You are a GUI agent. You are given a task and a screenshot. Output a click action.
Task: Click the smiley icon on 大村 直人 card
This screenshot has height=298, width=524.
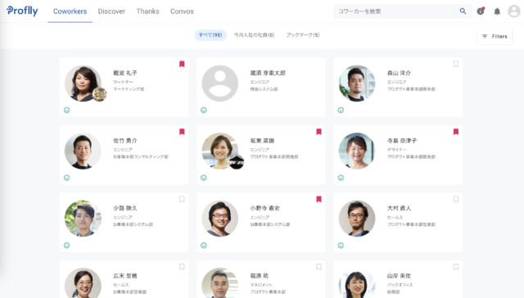click(341, 246)
